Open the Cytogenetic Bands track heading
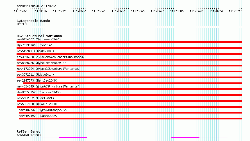 [x=33, y=21]
